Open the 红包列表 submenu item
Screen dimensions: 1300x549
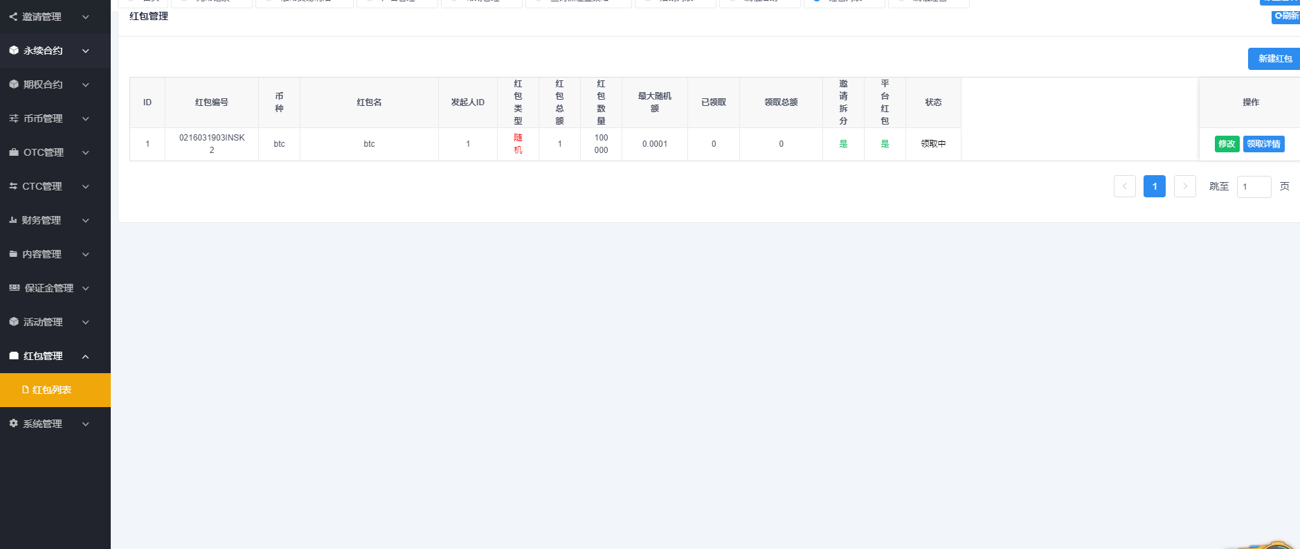click(x=55, y=390)
